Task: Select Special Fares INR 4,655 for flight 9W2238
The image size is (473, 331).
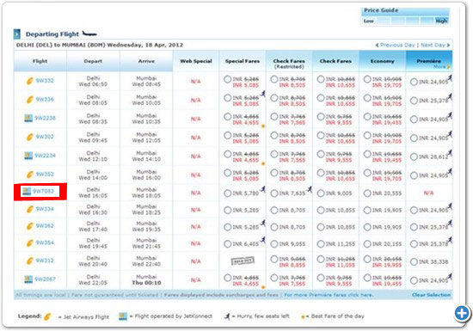Action: [x=227, y=117]
